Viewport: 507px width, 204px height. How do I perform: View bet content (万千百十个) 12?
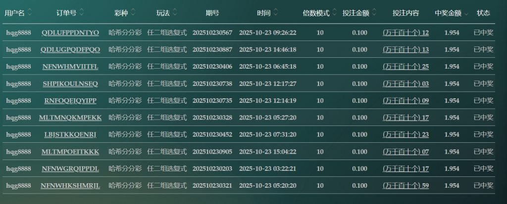pos(406,33)
